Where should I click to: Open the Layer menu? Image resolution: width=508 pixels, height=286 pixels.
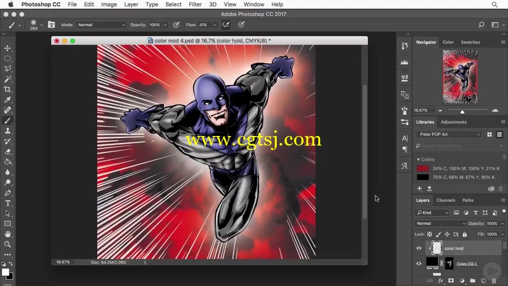[131, 4]
